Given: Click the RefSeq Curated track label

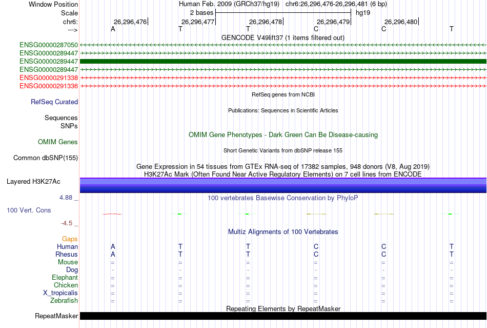Looking at the screenshot, I should pos(54,102).
